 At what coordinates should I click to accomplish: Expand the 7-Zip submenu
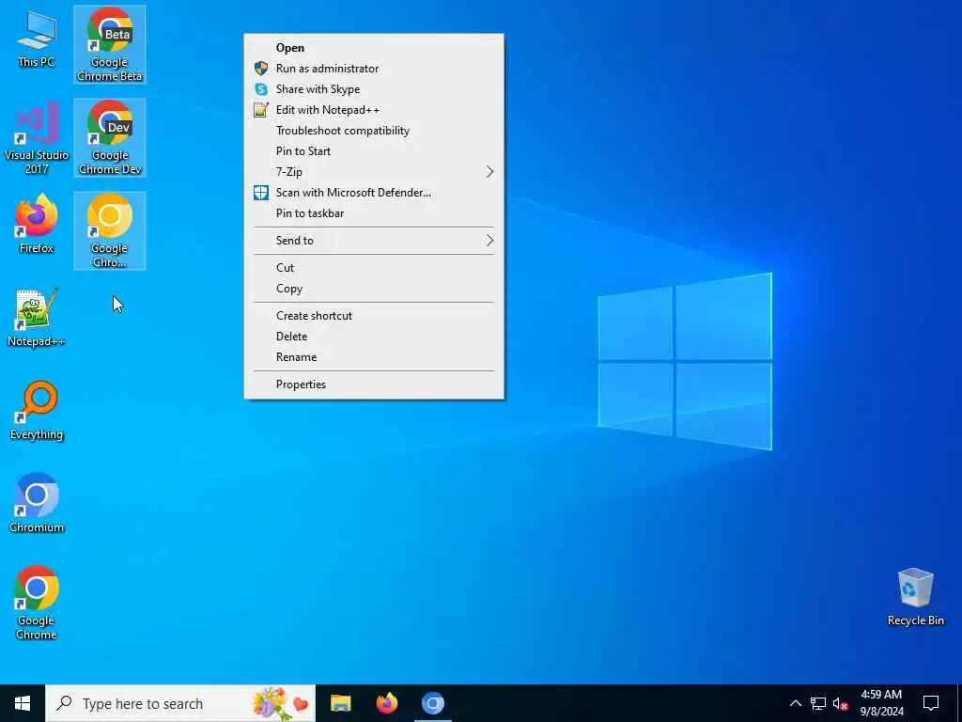click(374, 172)
